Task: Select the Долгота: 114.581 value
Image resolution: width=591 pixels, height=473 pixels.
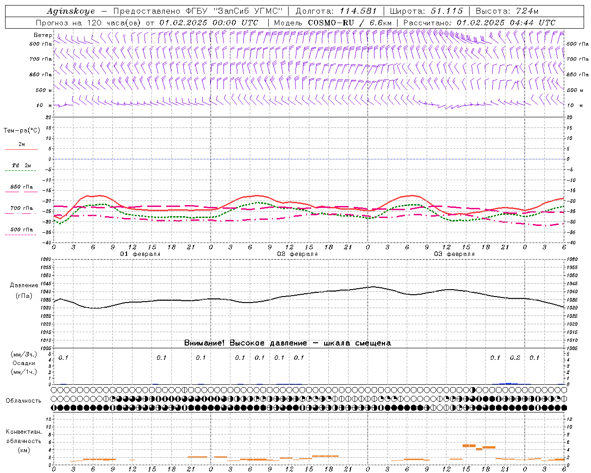Action: point(336,11)
